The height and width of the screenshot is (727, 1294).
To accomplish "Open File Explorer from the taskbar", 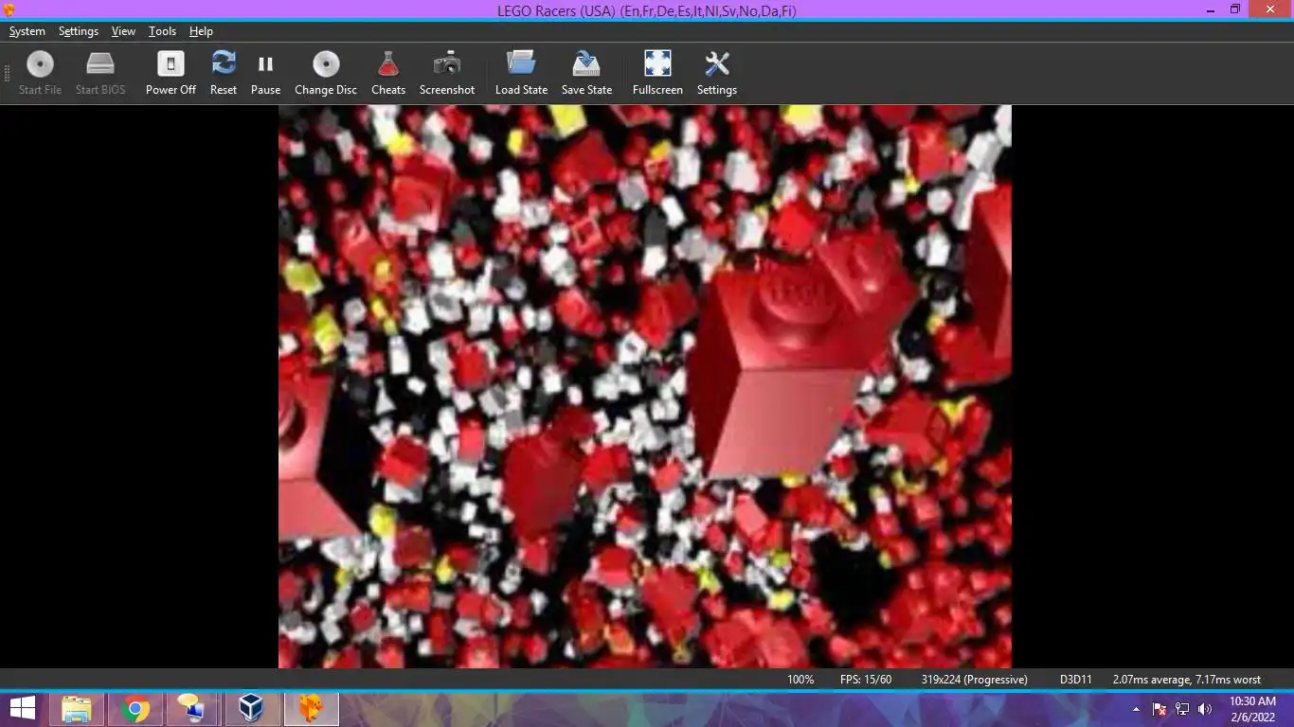I will [x=77, y=709].
